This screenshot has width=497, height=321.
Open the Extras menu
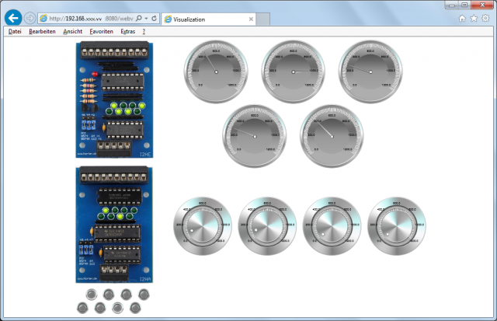point(128,32)
